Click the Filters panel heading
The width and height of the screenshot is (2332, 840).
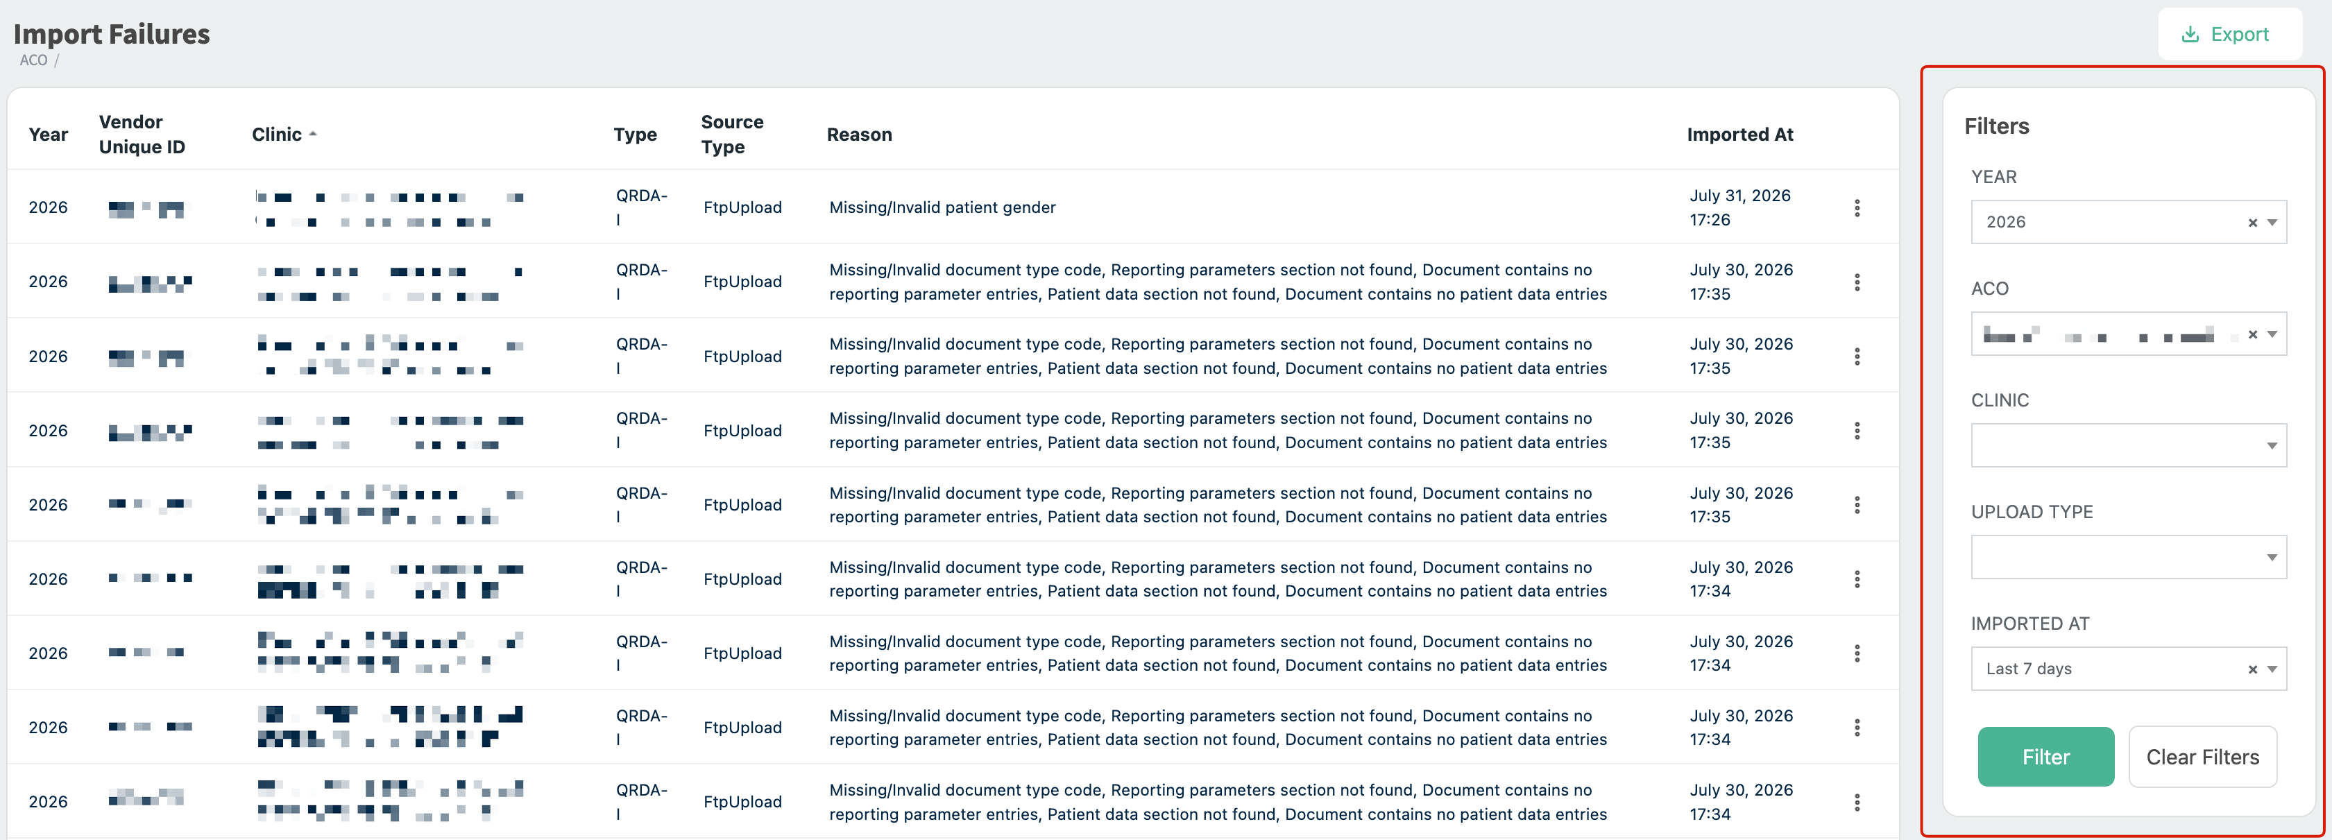pos(1996,126)
